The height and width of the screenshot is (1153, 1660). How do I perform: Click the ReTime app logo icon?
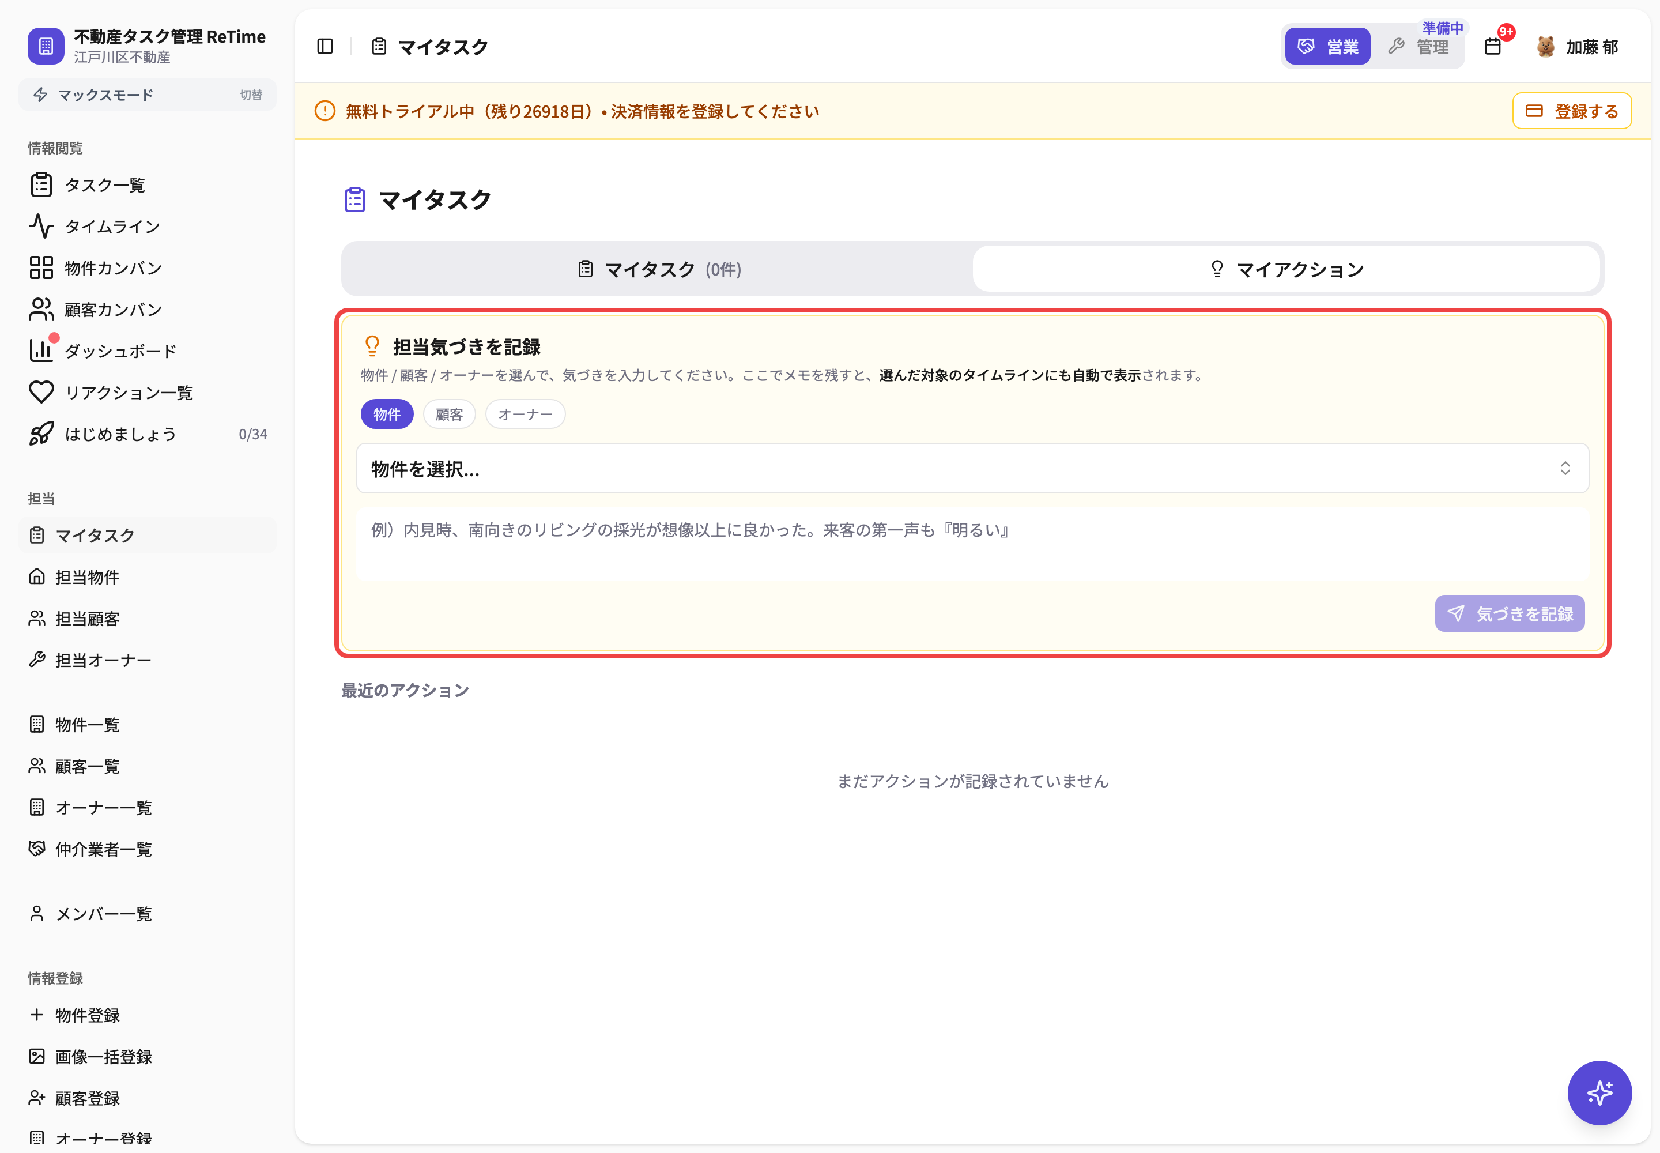point(46,46)
